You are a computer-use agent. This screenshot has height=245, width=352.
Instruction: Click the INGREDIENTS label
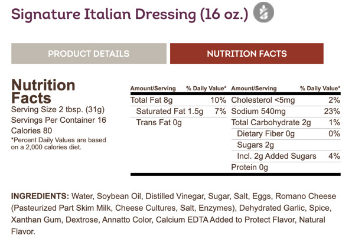click(40, 196)
